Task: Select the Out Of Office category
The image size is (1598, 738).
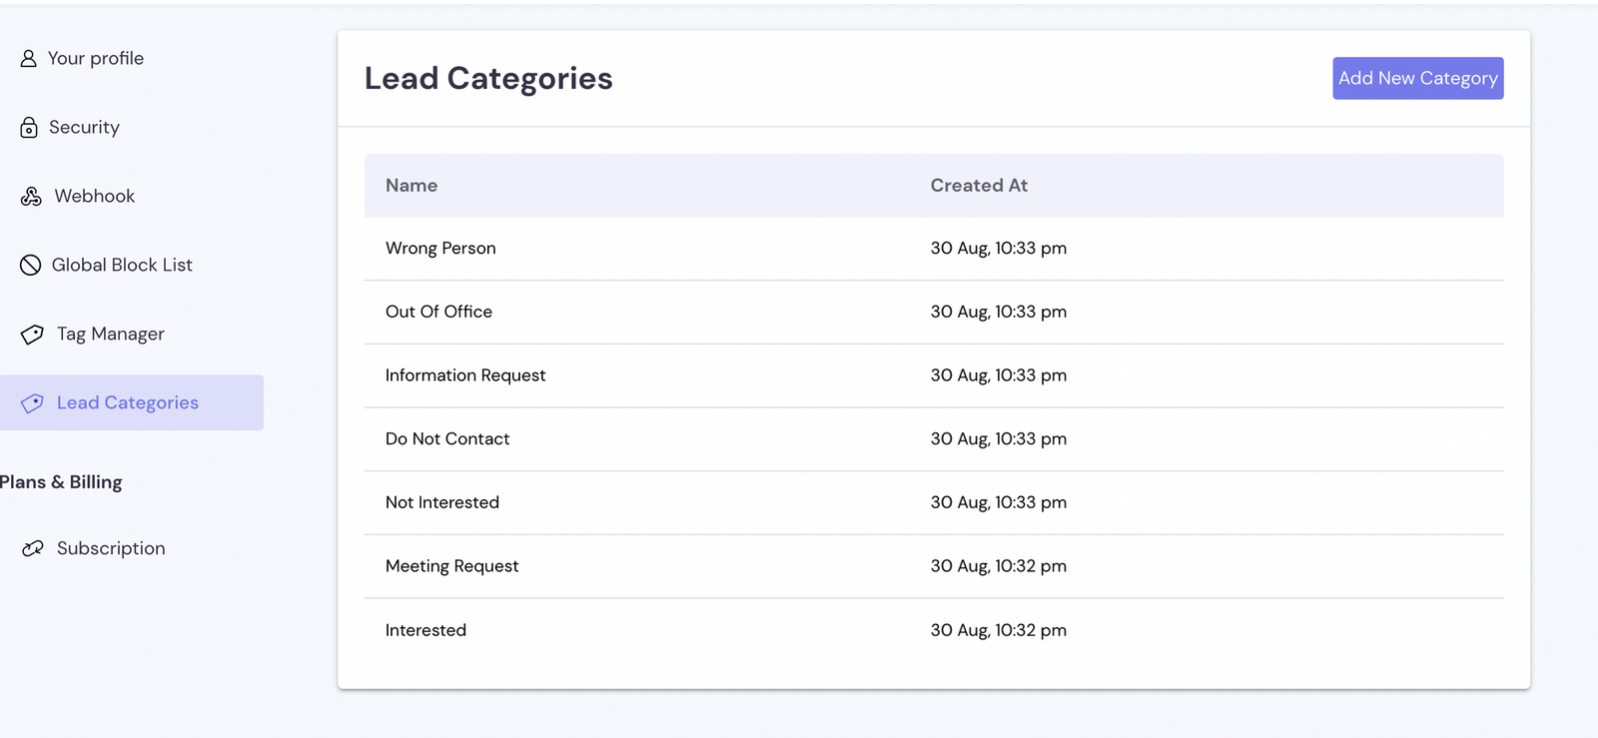Action: [x=438, y=312]
